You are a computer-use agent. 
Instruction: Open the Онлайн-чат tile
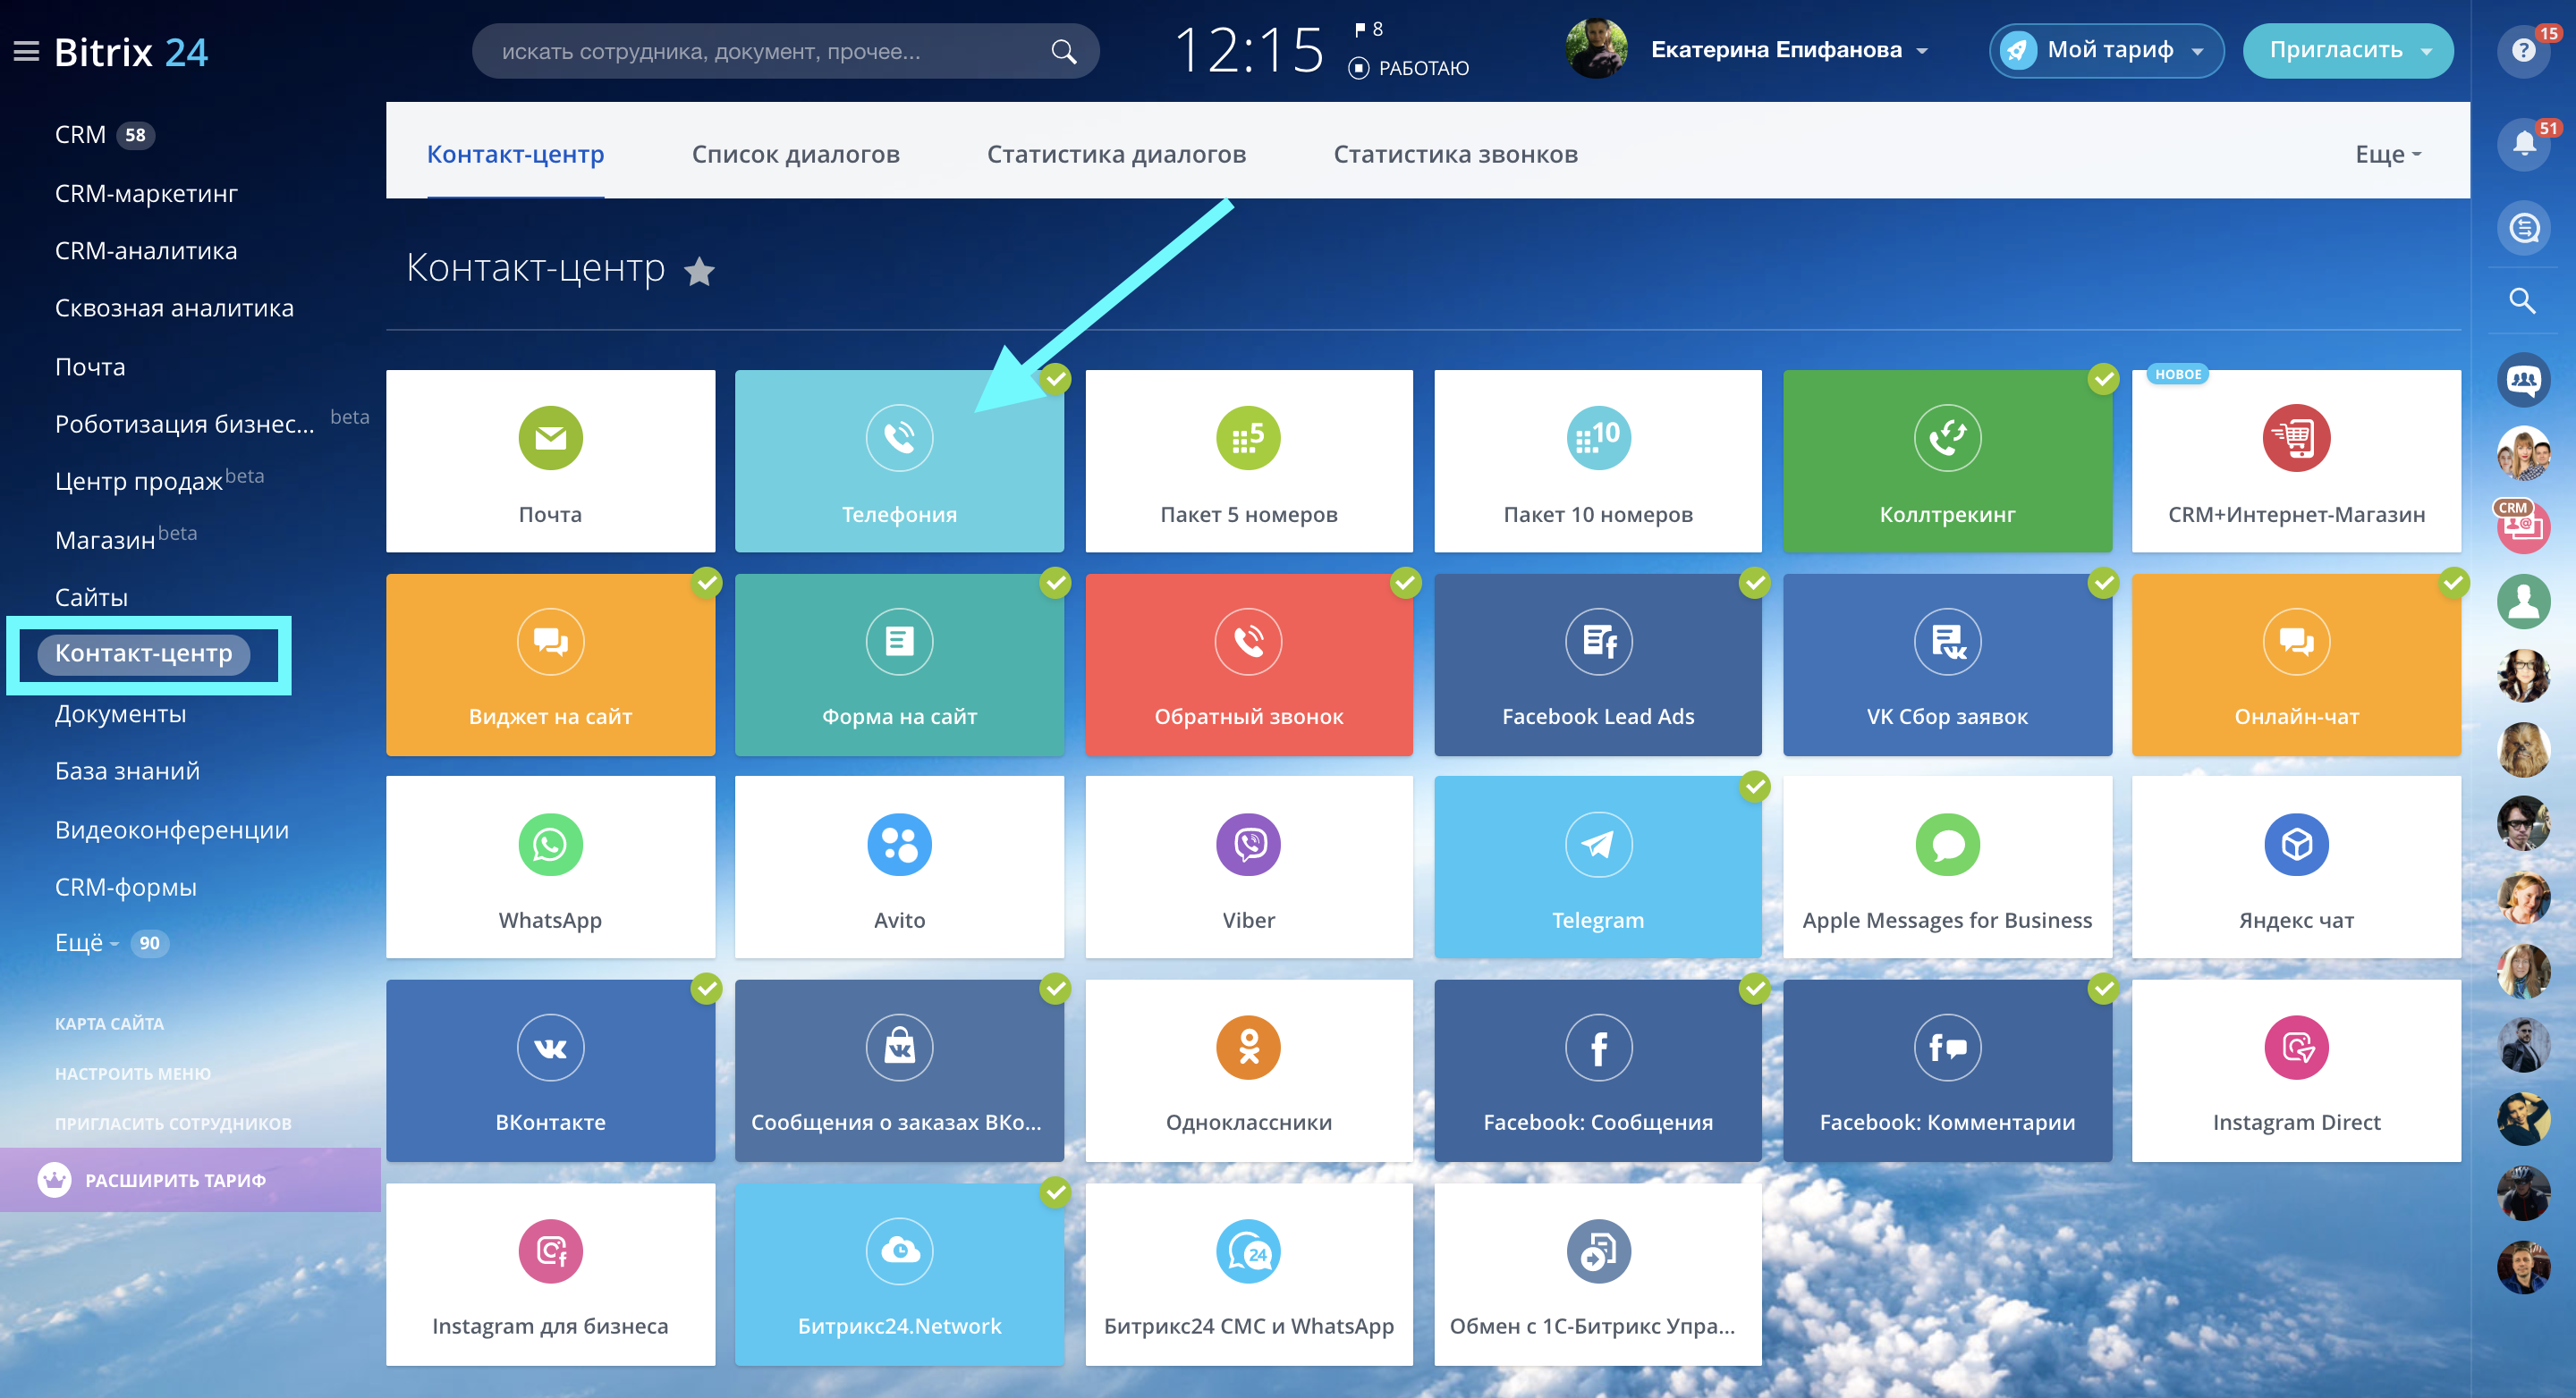[2296, 664]
